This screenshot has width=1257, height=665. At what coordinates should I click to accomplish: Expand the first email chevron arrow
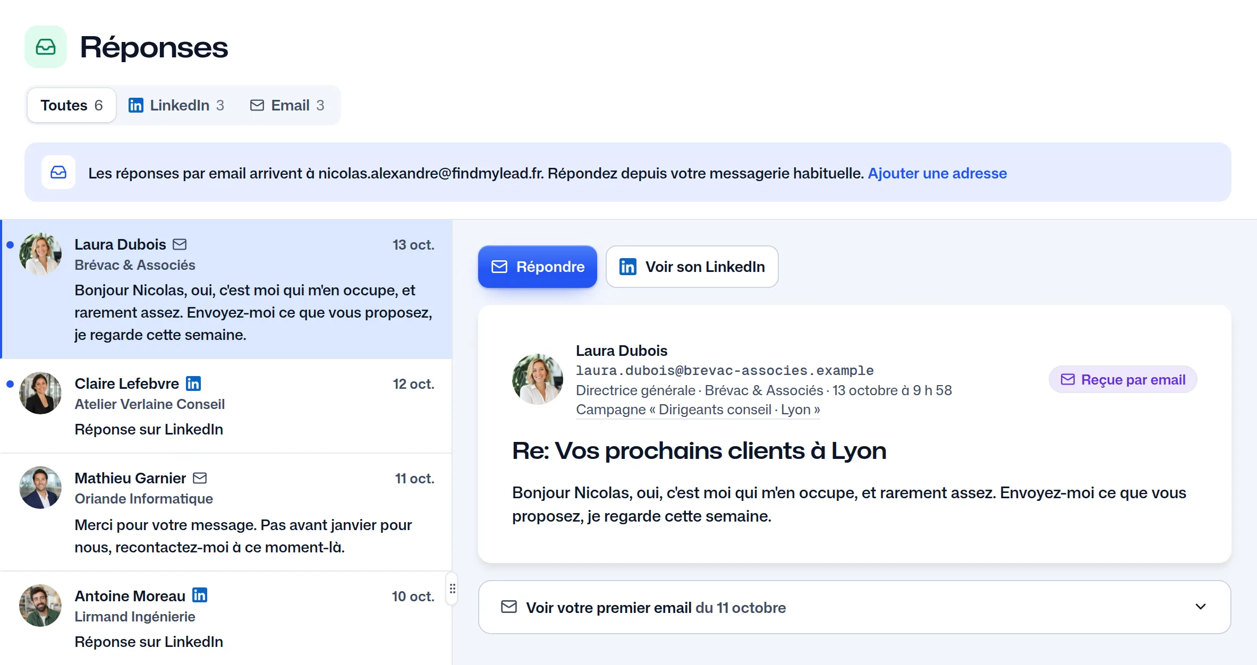[1201, 607]
